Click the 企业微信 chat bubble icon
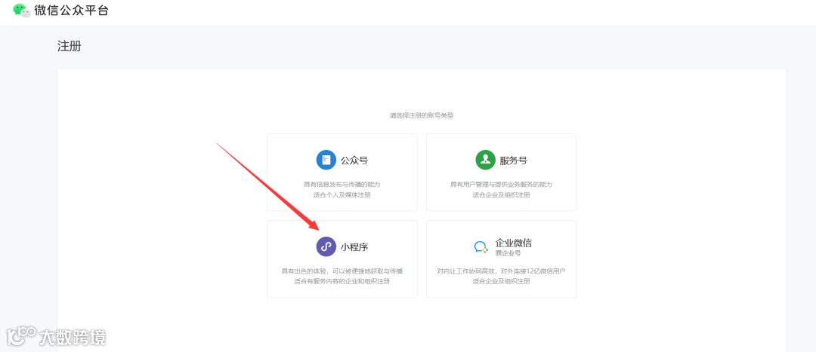 (481, 246)
